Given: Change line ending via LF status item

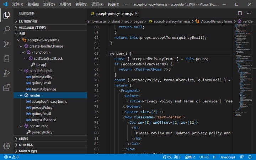Looking at the screenshot, I should click(214, 157).
